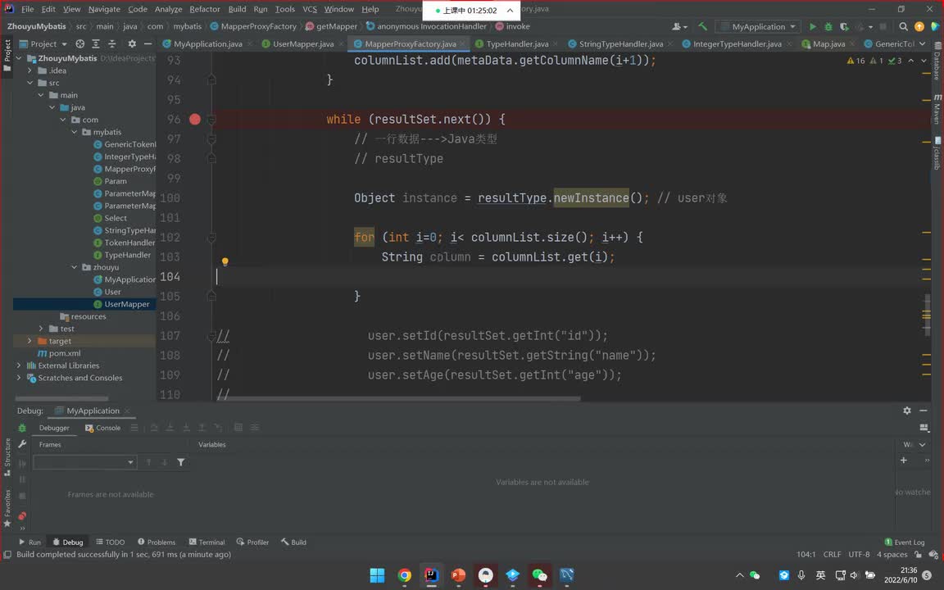Click the UTF-8 encoding status item
Image resolution: width=944 pixels, height=590 pixels.
tap(859, 555)
